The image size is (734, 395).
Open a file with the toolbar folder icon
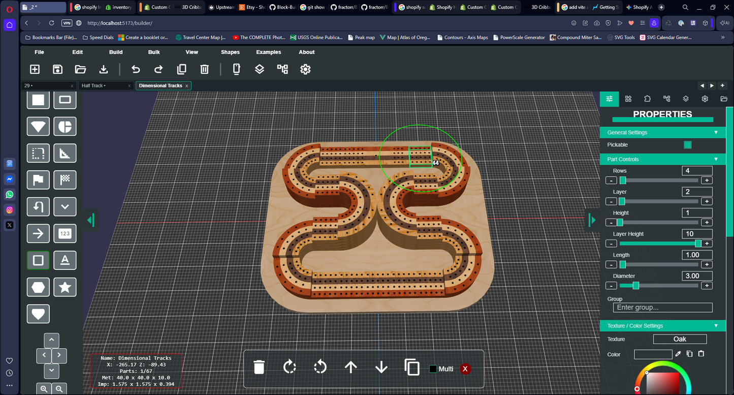pyautogui.click(x=80, y=69)
